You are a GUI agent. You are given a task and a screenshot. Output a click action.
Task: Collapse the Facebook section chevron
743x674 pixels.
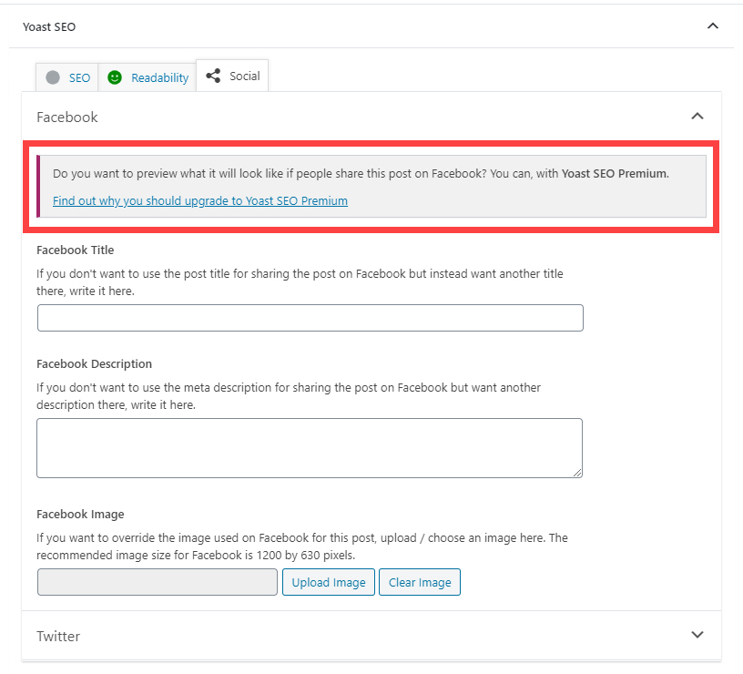(697, 116)
